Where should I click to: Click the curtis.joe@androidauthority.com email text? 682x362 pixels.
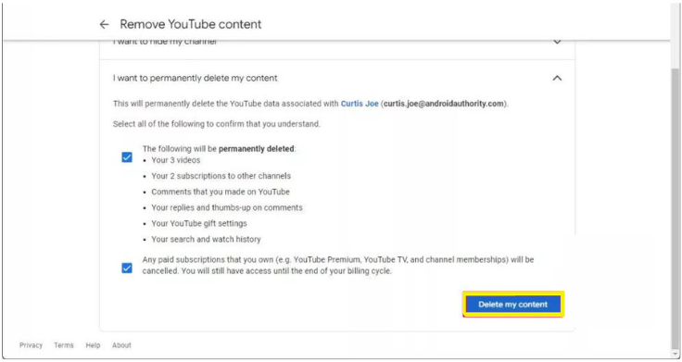point(444,104)
